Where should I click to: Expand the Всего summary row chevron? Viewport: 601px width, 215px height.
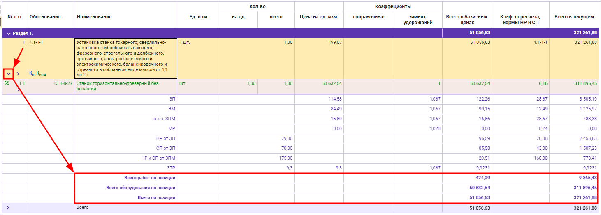(8, 208)
